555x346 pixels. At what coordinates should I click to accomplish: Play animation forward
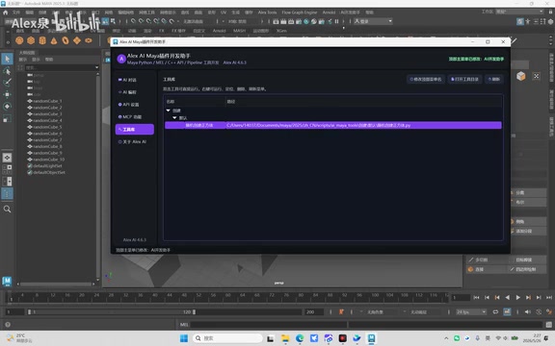[517, 298]
